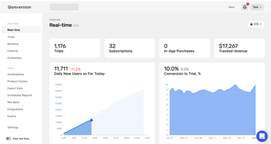Click the 40000 y-axis label
271x144 pixels.
coord(58,84)
